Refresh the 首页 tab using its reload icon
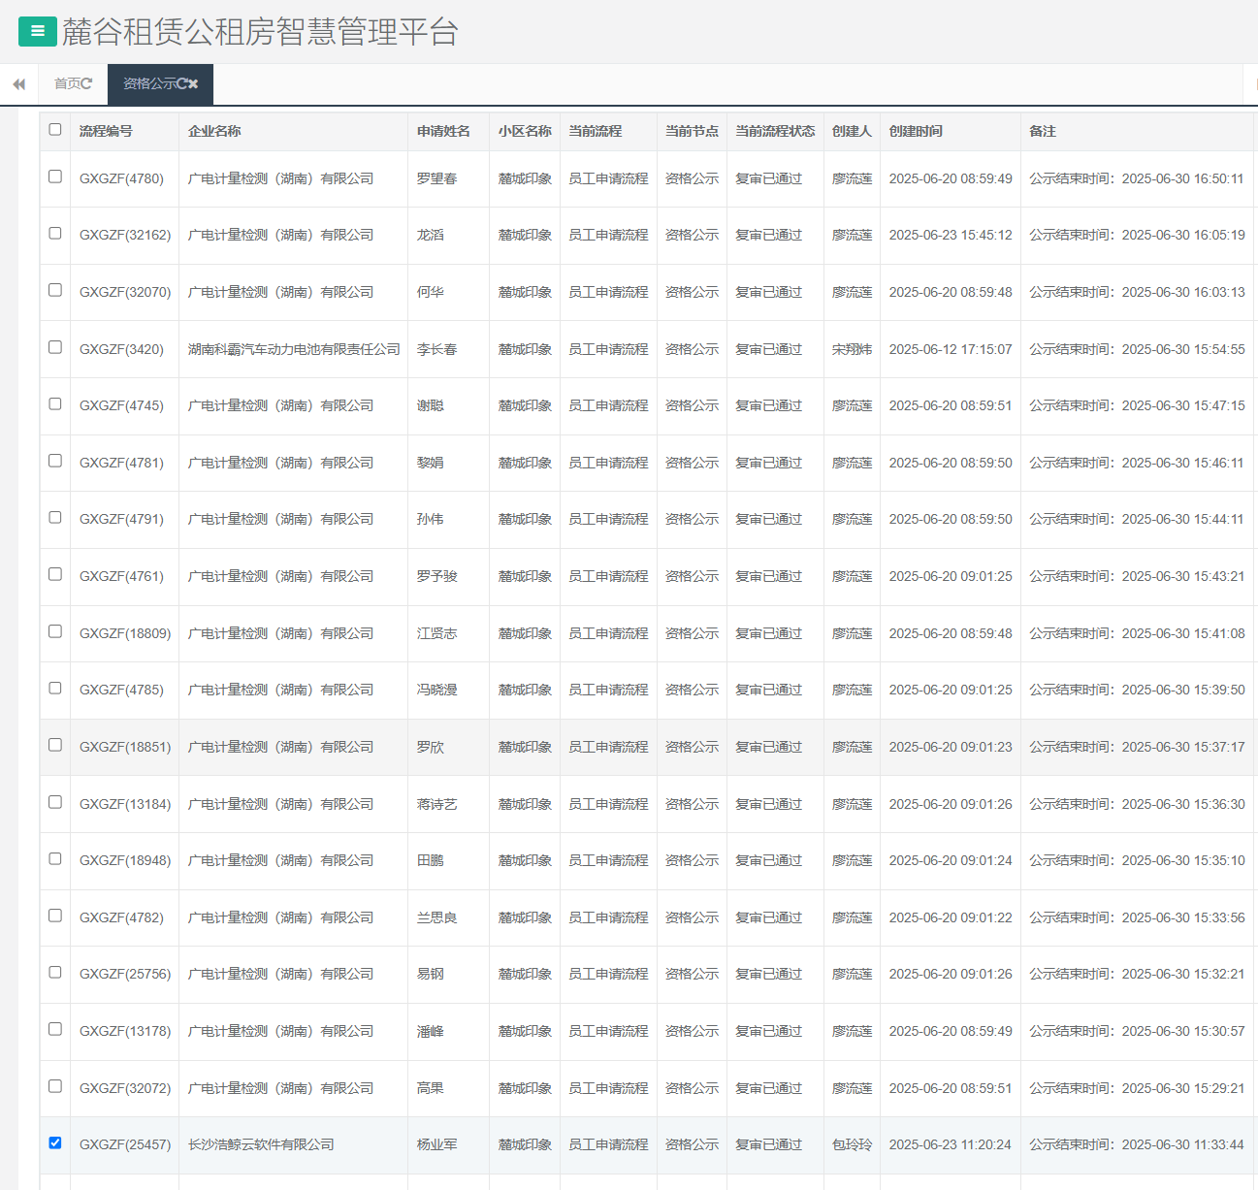Viewport: 1258px width, 1190px height. click(x=87, y=84)
